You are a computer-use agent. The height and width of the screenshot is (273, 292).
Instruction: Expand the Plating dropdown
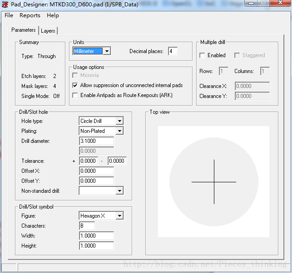pyautogui.click(x=119, y=131)
